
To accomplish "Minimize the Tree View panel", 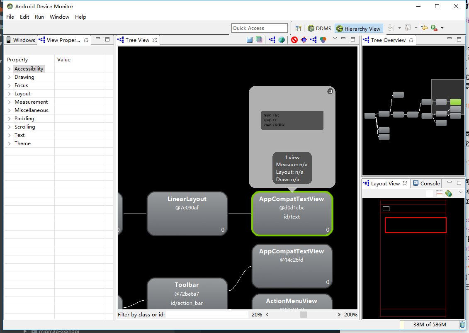I will tap(343, 39).
